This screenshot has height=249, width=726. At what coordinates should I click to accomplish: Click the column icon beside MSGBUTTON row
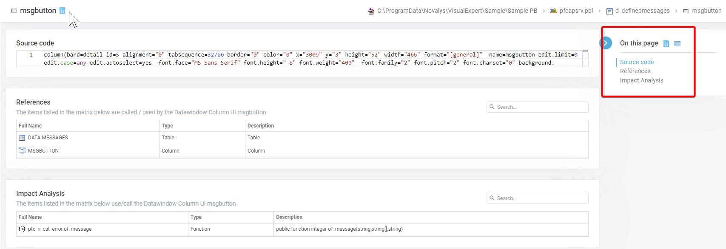(22, 151)
